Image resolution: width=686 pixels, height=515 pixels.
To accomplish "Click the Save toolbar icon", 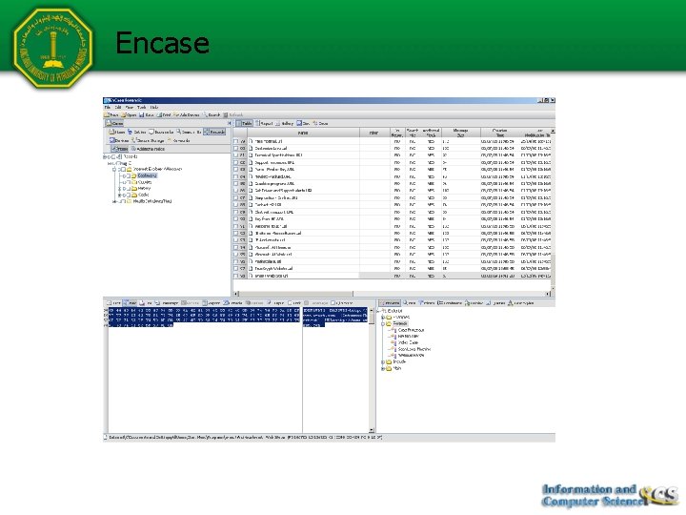I will click(x=147, y=115).
